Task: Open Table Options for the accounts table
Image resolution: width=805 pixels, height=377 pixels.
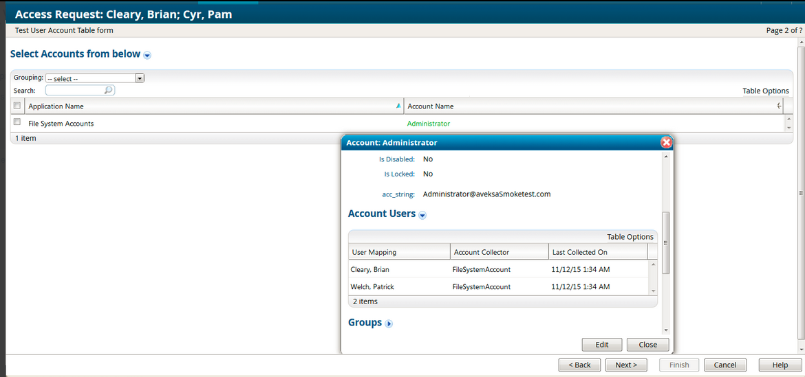Action: 765,91
